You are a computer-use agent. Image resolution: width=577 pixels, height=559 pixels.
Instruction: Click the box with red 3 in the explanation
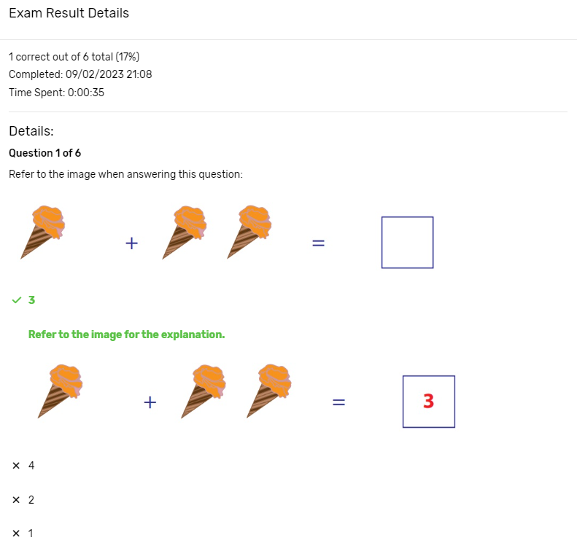pos(429,402)
